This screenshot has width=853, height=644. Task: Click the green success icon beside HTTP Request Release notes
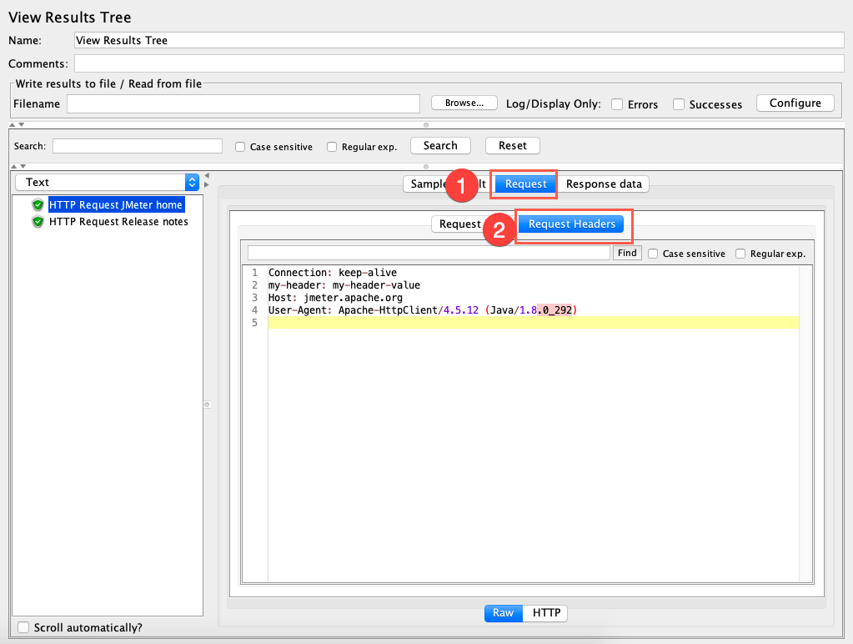click(x=39, y=221)
